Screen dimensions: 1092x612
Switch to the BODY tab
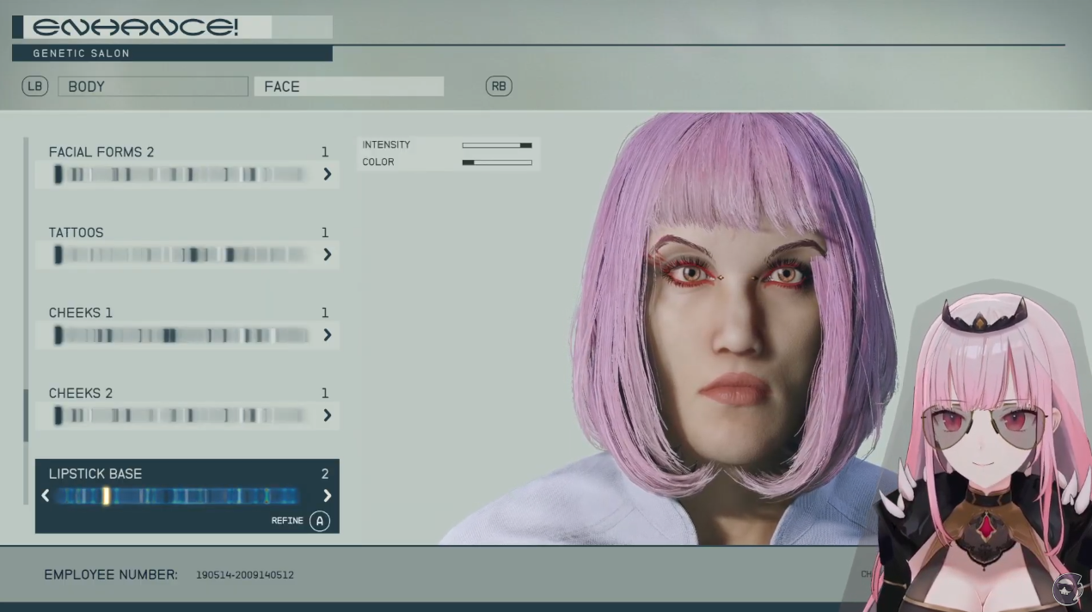click(x=152, y=87)
